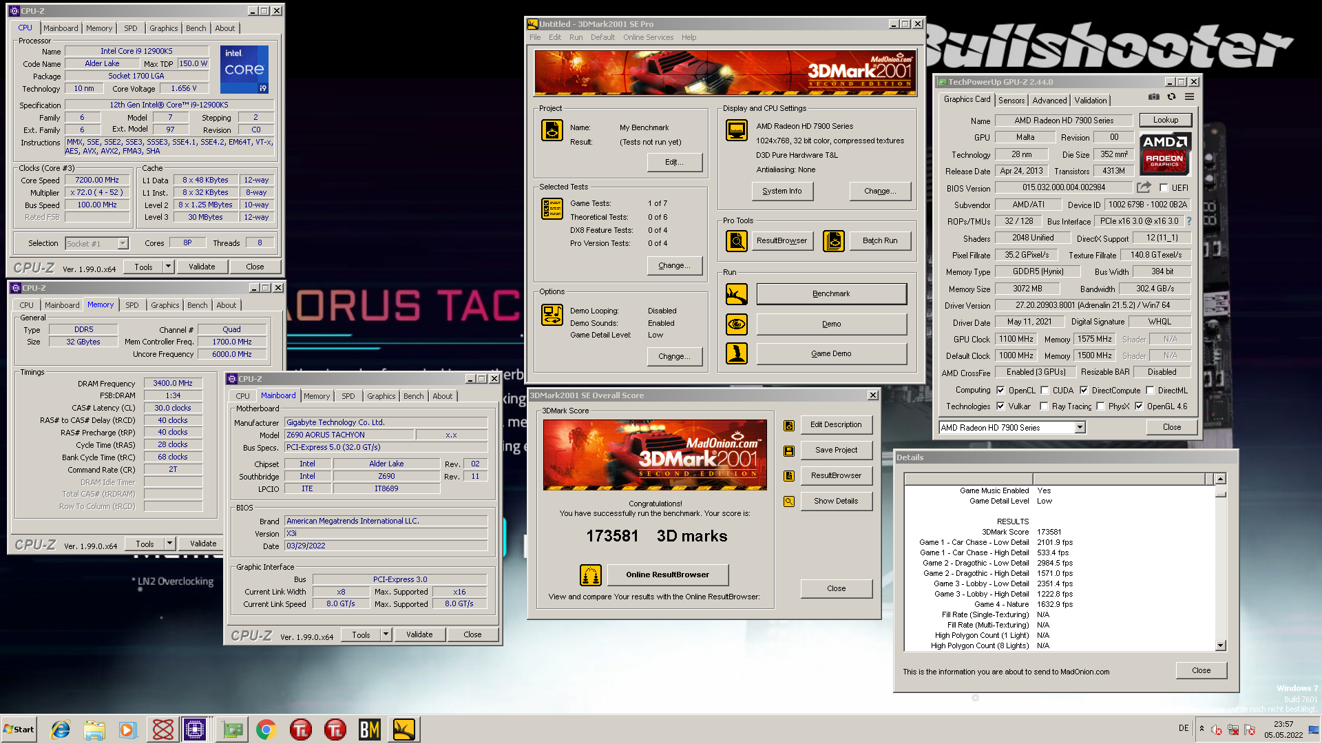Switch to Graphics tab in Mainboard CPU-Z window
The width and height of the screenshot is (1322, 744).
(x=381, y=396)
